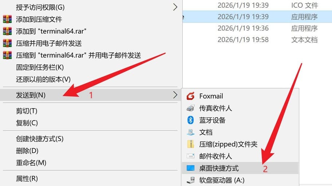The height and width of the screenshot is (186, 332).
Task: Click the WinRAR icon next to 压缩并用电子邮件发送
Action: 7,43
